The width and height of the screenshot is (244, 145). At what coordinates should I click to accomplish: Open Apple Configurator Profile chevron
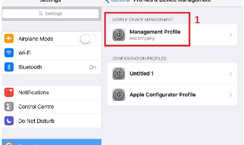[231, 95]
